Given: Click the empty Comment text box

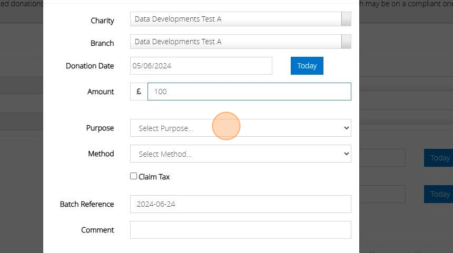Looking at the screenshot, I should (x=240, y=230).
